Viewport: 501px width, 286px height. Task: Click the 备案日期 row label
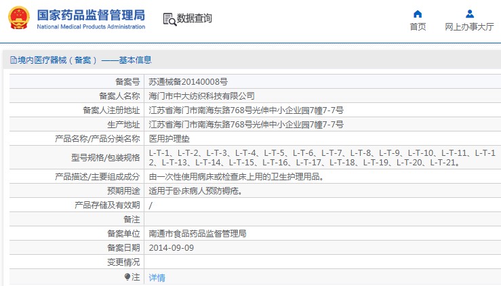pos(123,248)
